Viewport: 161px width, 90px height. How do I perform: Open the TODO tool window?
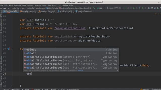point(6,89)
